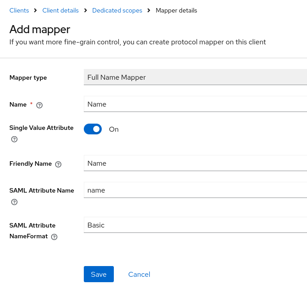The width and height of the screenshot is (307, 288).
Task: Open help for SAML Attribute NameFormat
Action: tap(54, 237)
